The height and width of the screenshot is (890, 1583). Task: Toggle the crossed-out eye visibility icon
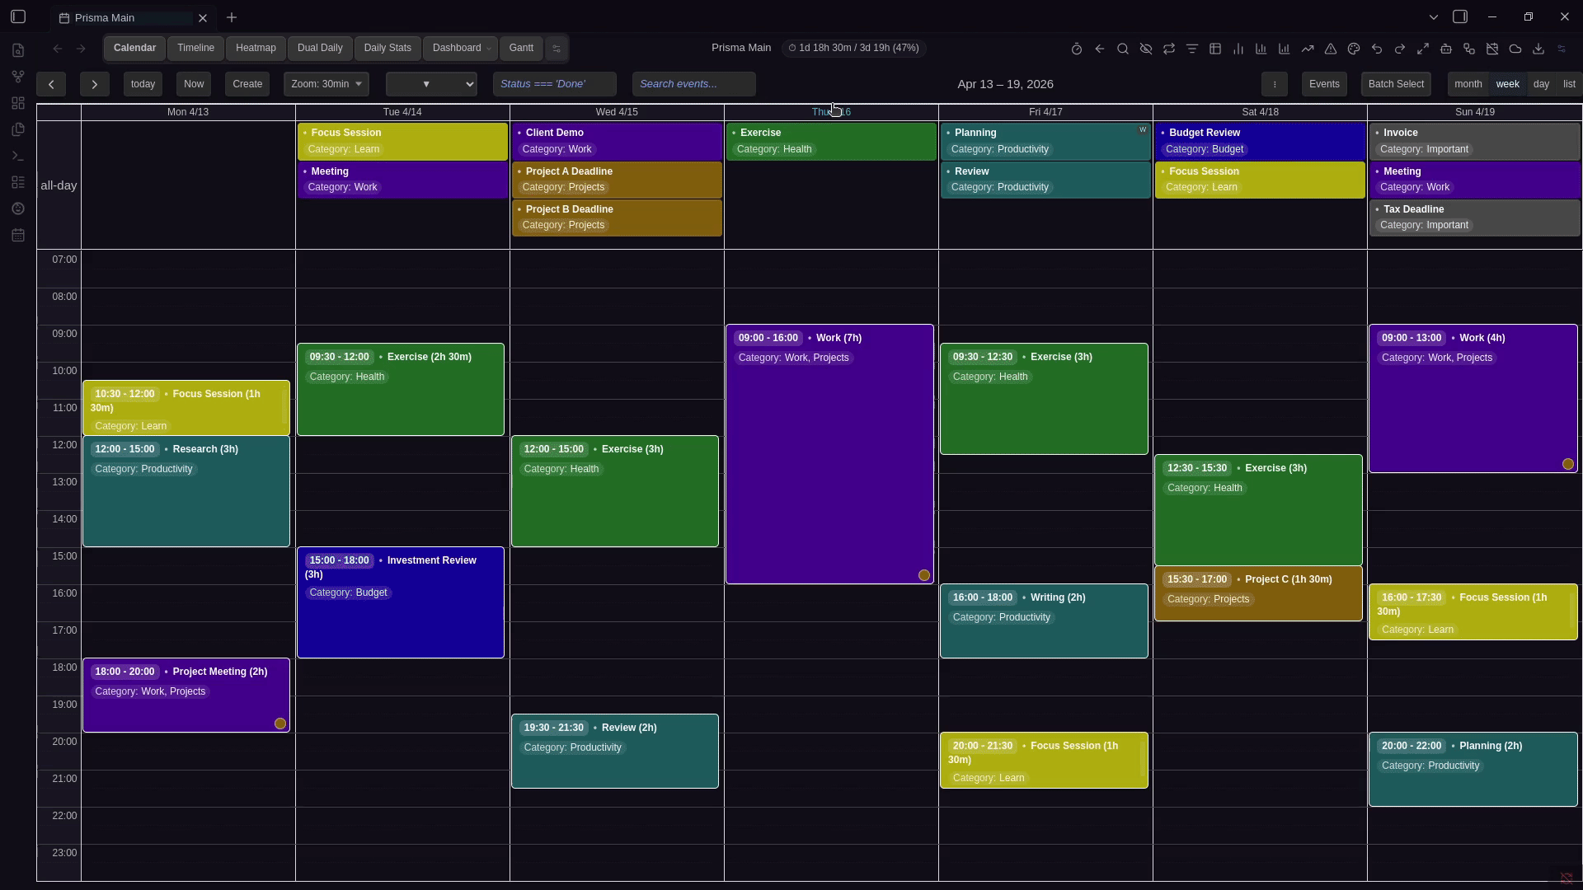point(1146,49)
